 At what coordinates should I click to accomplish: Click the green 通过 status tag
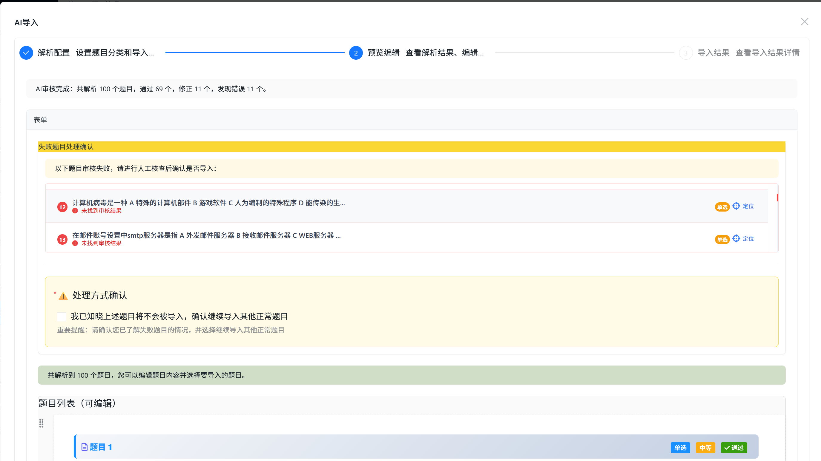(x=734, y=448)
